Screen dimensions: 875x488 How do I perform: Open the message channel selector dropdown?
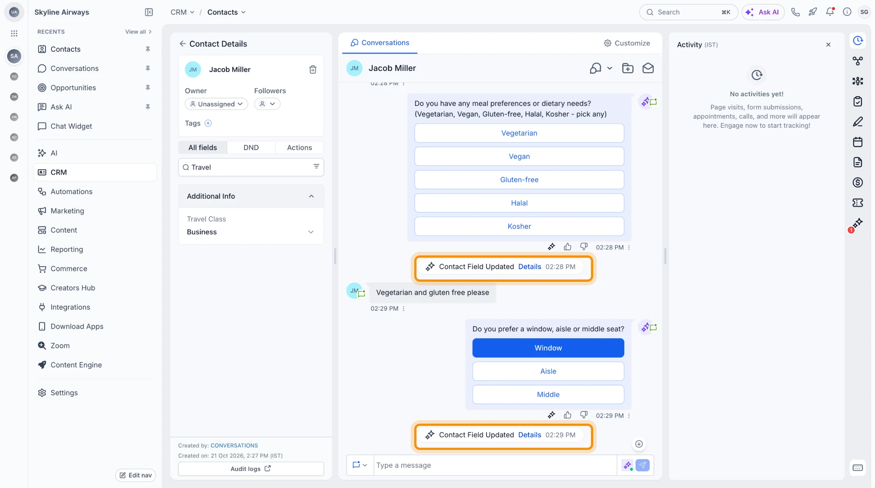click(360, 465)
